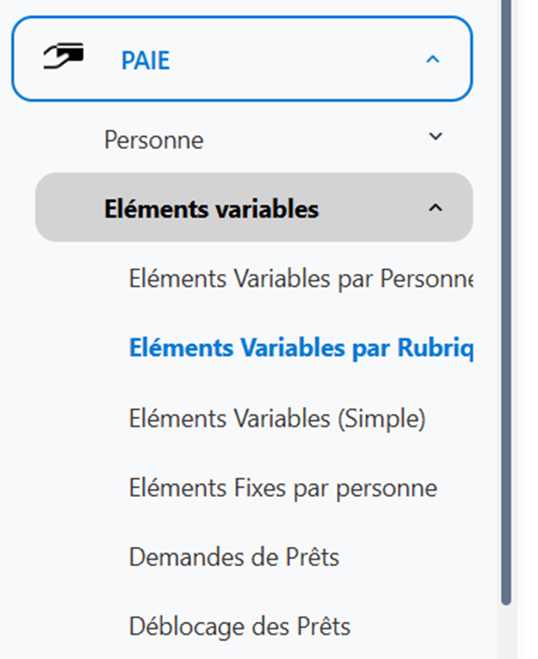
Task: Click the PAIE hand-with-card payroll icon
Action: (64, 56)
